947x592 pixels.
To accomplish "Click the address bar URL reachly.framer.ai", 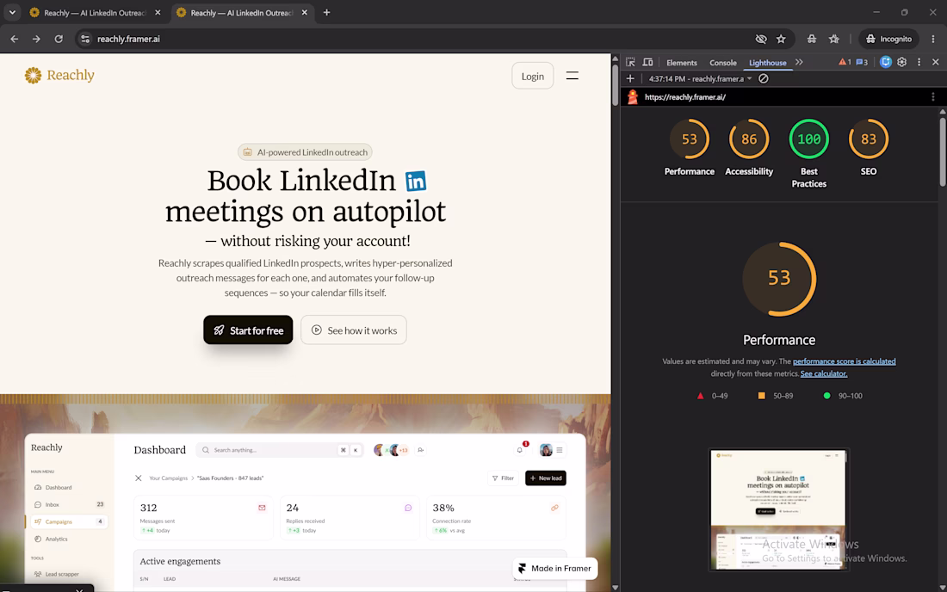I will (128, 40).
